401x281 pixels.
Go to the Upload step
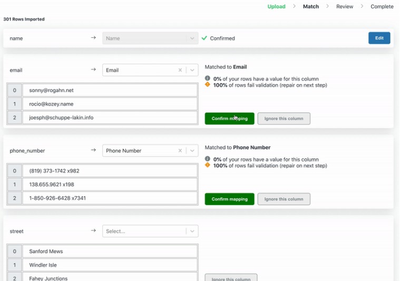[276, 6]
